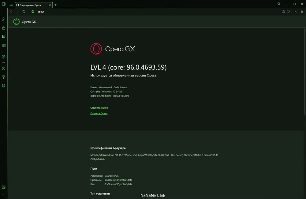
Task: Close the 'О программе Opera' tab
Action: (50, 5)
